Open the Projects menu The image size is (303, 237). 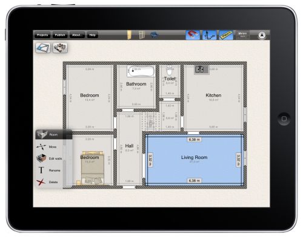tap(42, 35)
